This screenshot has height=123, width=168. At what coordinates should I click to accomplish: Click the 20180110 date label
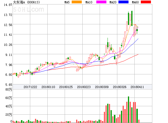click(48, 87)
